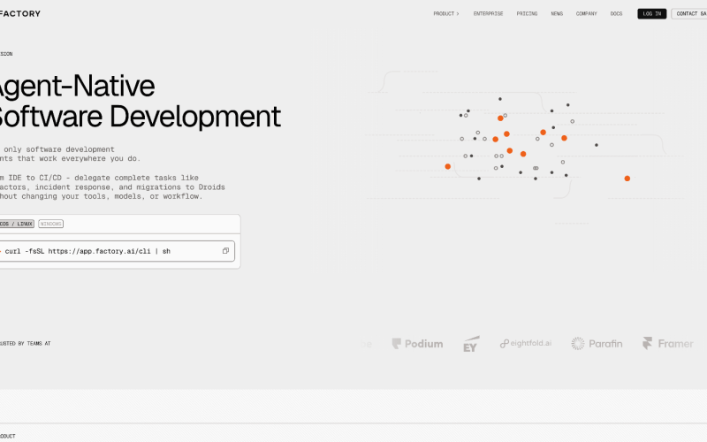Switch to the Windows install tab
The width and height of the screenshot is (707, 442).
50,224
